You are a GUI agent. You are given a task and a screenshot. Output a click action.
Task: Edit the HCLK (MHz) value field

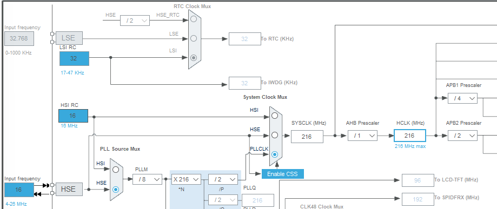(x=410, y=136)
